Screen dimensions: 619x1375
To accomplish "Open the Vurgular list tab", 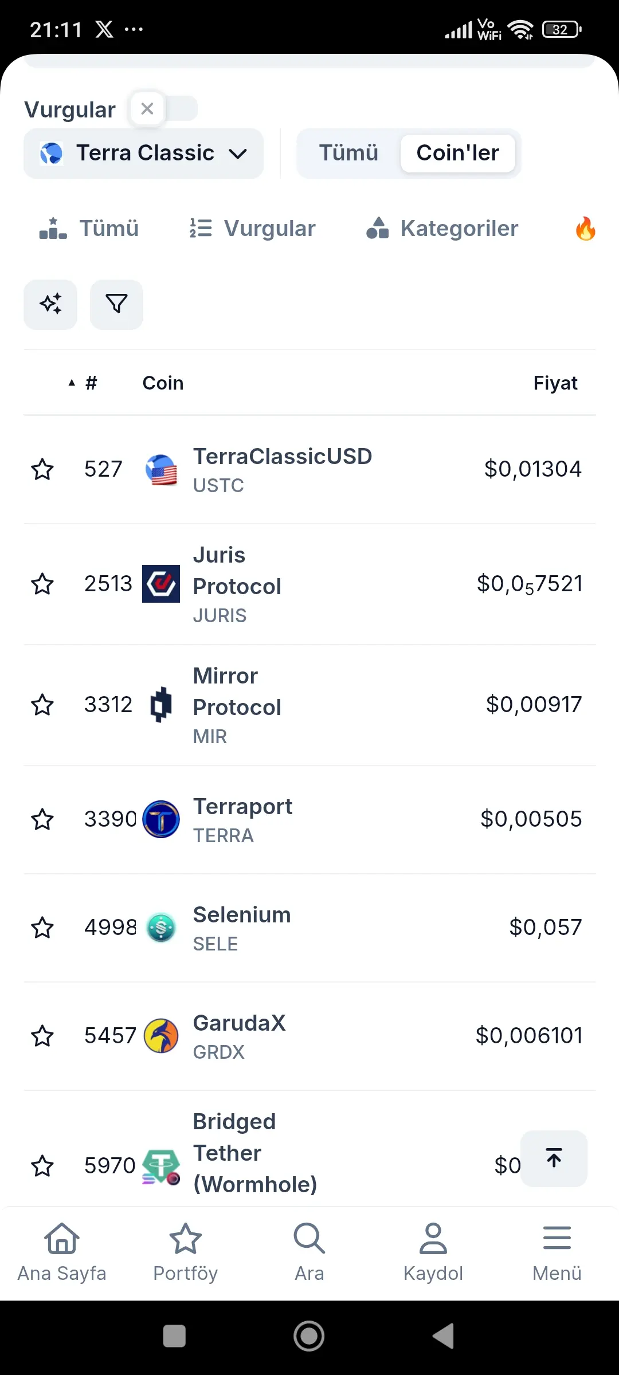I will click(253, 229).
